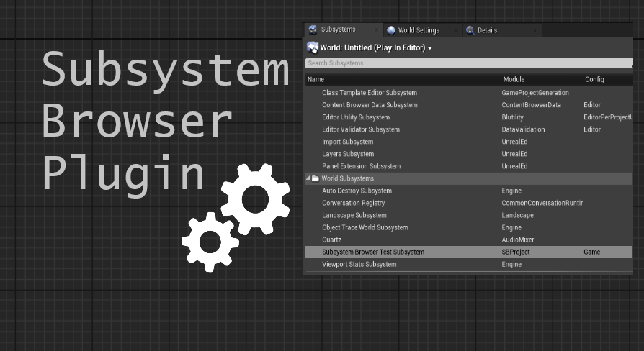Select Layers Subsystem row
The width and height of the screenshot is (644, 351).
469,154
